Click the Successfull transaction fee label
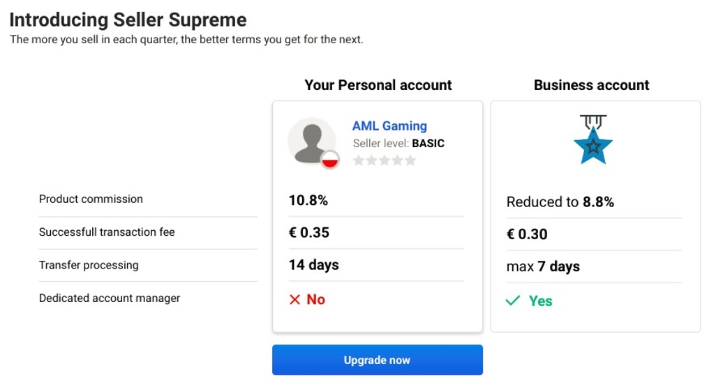Viewport: 723px width, 385px height. tap(107, 232)
